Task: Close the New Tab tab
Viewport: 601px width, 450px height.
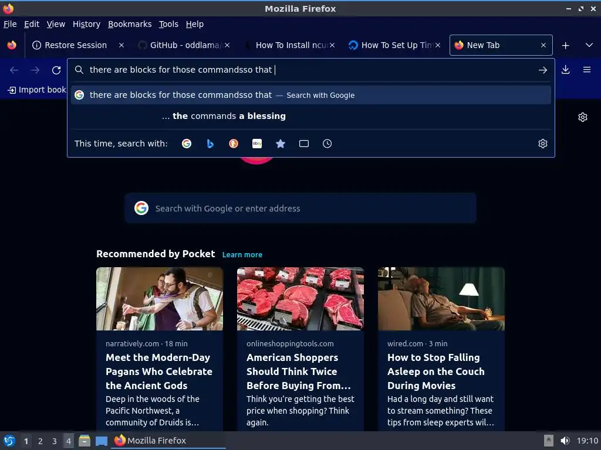Action: pyautogui.click(x=543, y=45)
